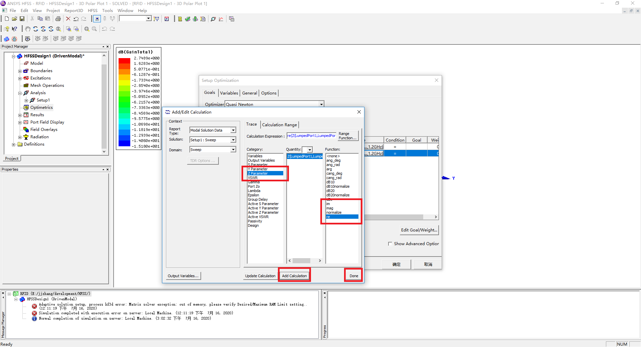This screenshot has width=641, height=347.
Task: Click the blue cubes design toolbar icon
Action: click(x=7, y=39)
